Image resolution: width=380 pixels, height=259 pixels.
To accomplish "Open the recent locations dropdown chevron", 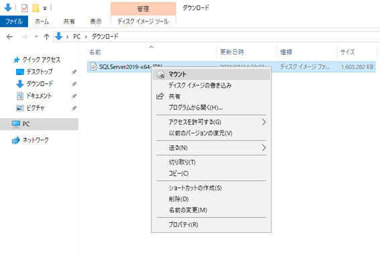I will coord(36,37).
